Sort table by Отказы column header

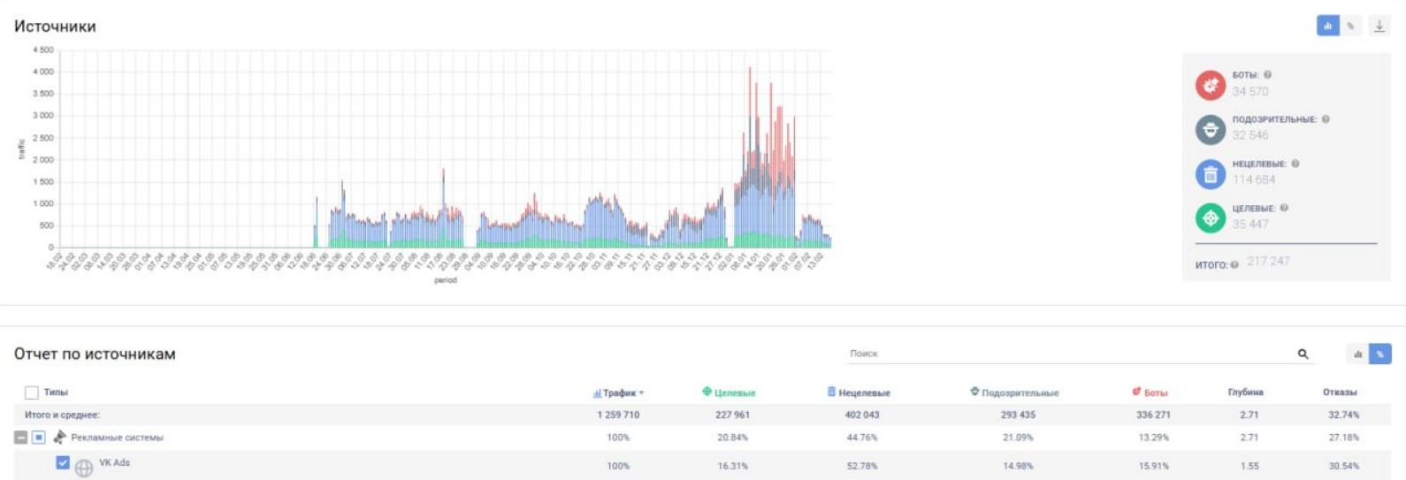(x=1339, y=392)
